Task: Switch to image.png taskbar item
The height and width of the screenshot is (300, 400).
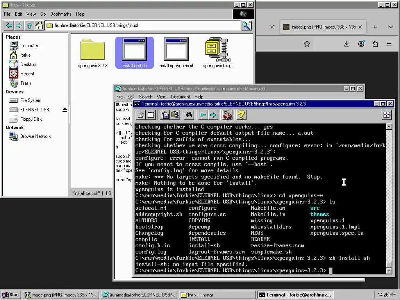Action: tap(61, 295)
